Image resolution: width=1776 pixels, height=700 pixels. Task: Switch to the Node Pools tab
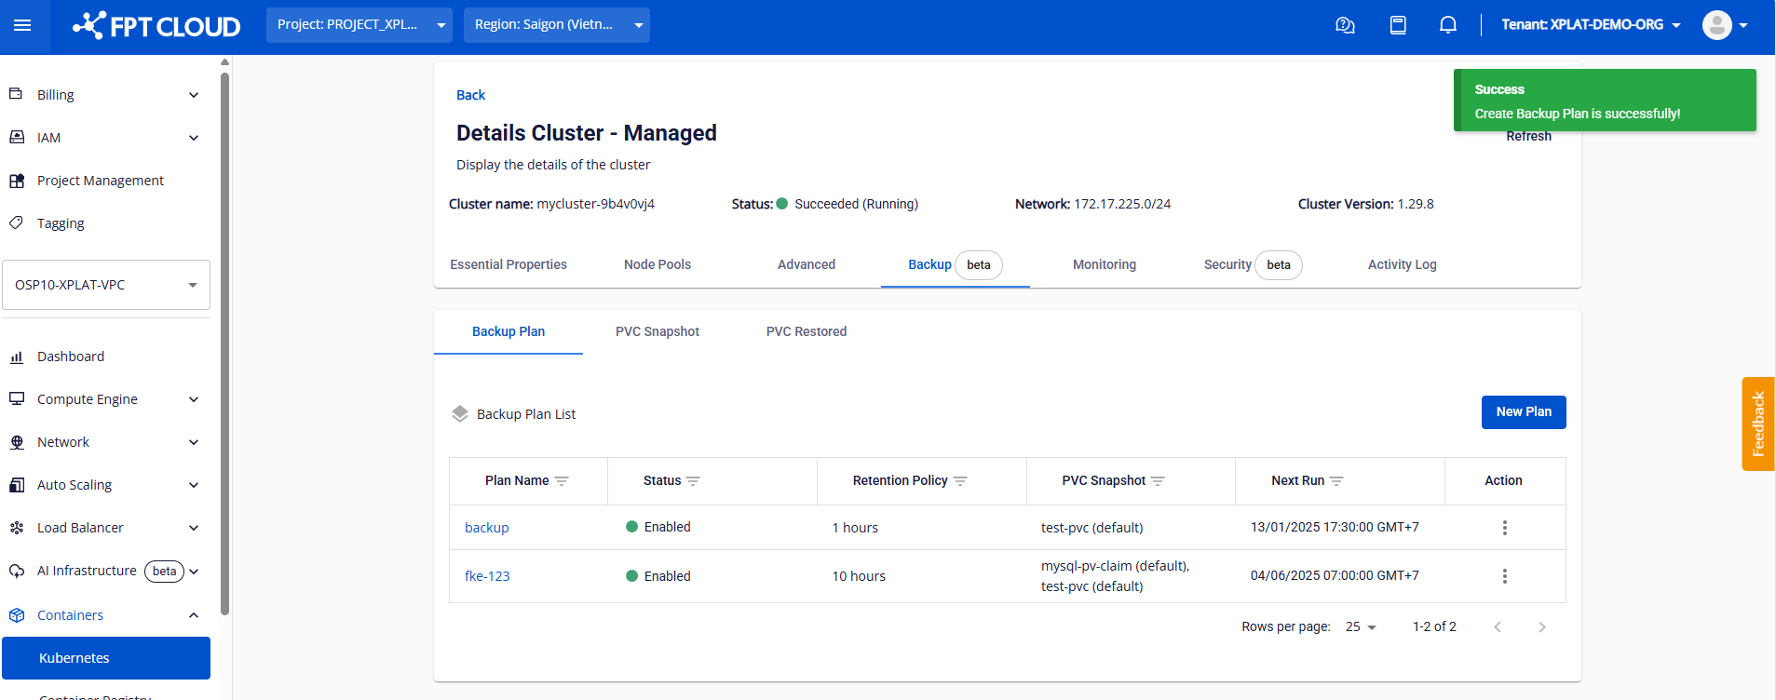click(657, 264)
